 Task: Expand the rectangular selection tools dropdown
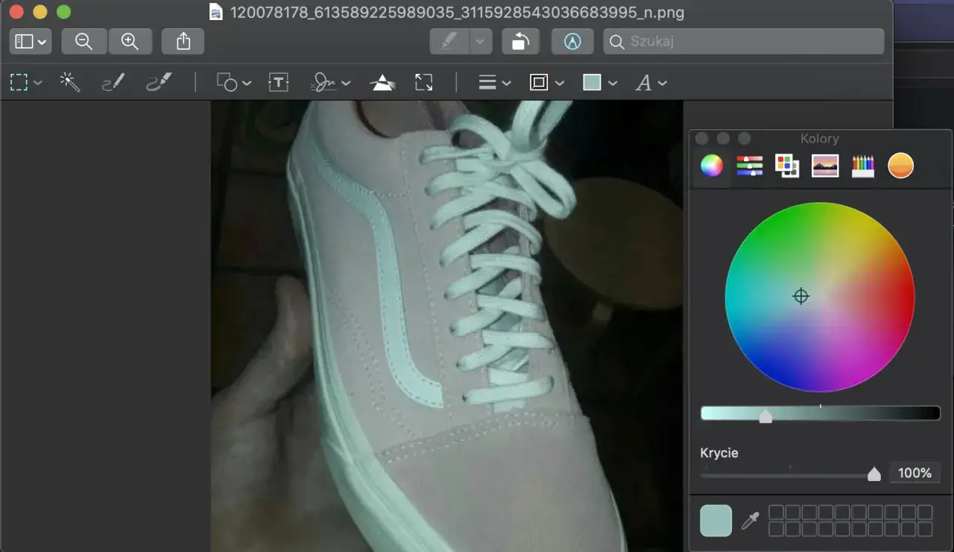point(27,83)
